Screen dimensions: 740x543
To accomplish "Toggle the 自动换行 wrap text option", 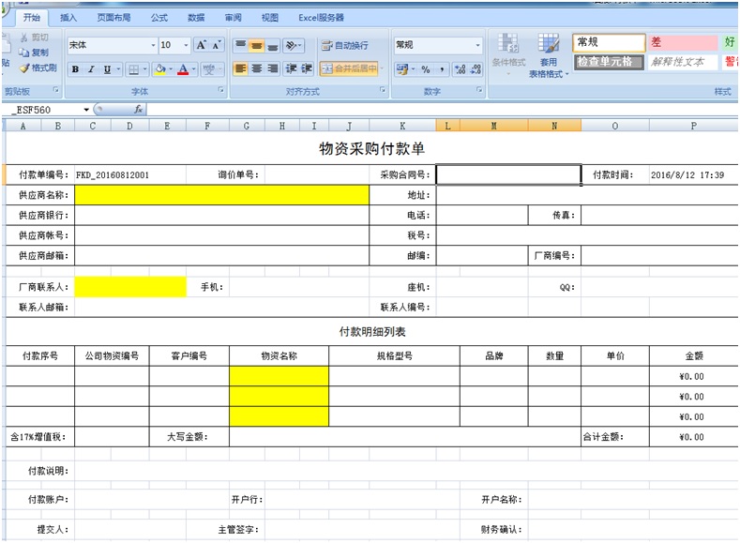I will click(x=344, y=45).
